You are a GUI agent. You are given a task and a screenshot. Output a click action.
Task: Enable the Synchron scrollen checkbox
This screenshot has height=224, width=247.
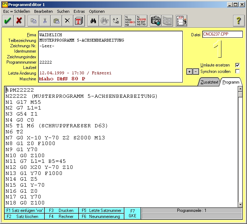coord(237,71)
